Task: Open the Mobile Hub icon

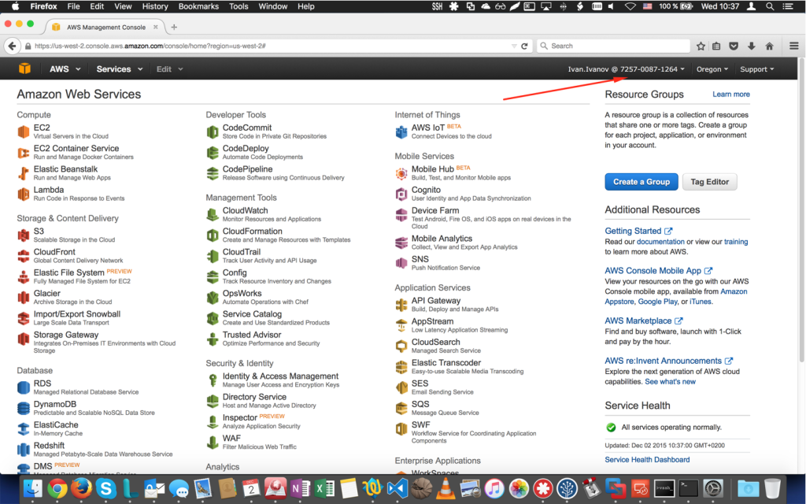Action: tap(401, 173)
